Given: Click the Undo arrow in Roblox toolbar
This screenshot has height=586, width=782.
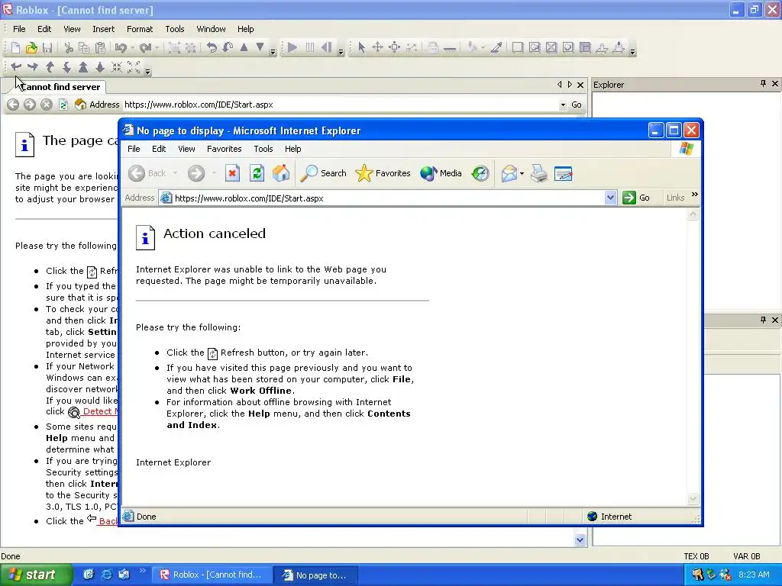Looking at the screenshot, I should click(x=121, y=48).
